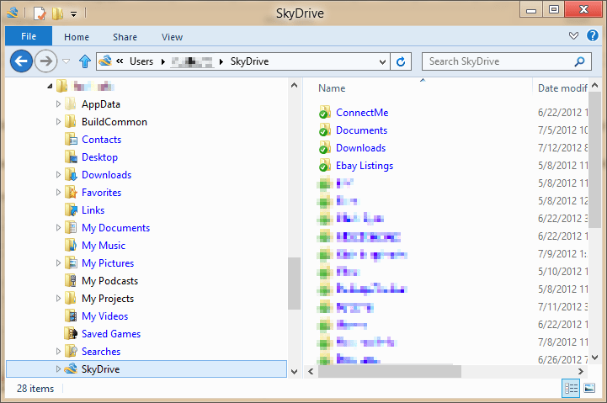Select My Podcasts folder
This screenshot has width=607, height=403.
pos(109,281)
